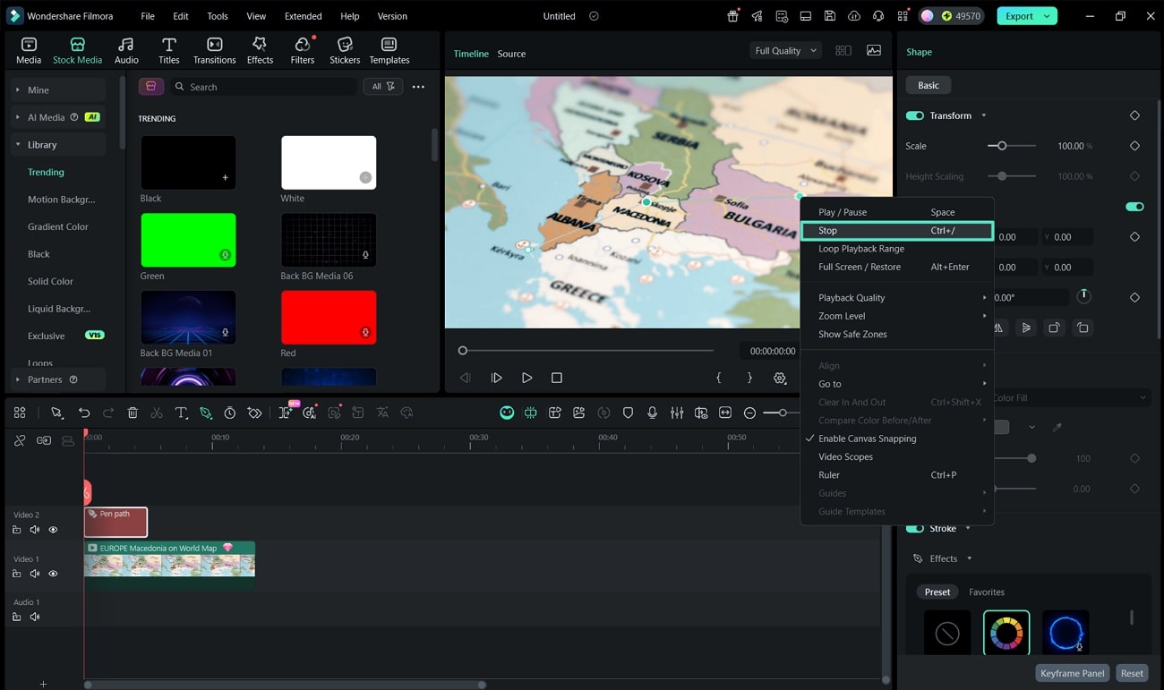This screenshot has width=1164, height=690.
Task: Add keyframe diamond next to Scale
Action: (1134, 146)
